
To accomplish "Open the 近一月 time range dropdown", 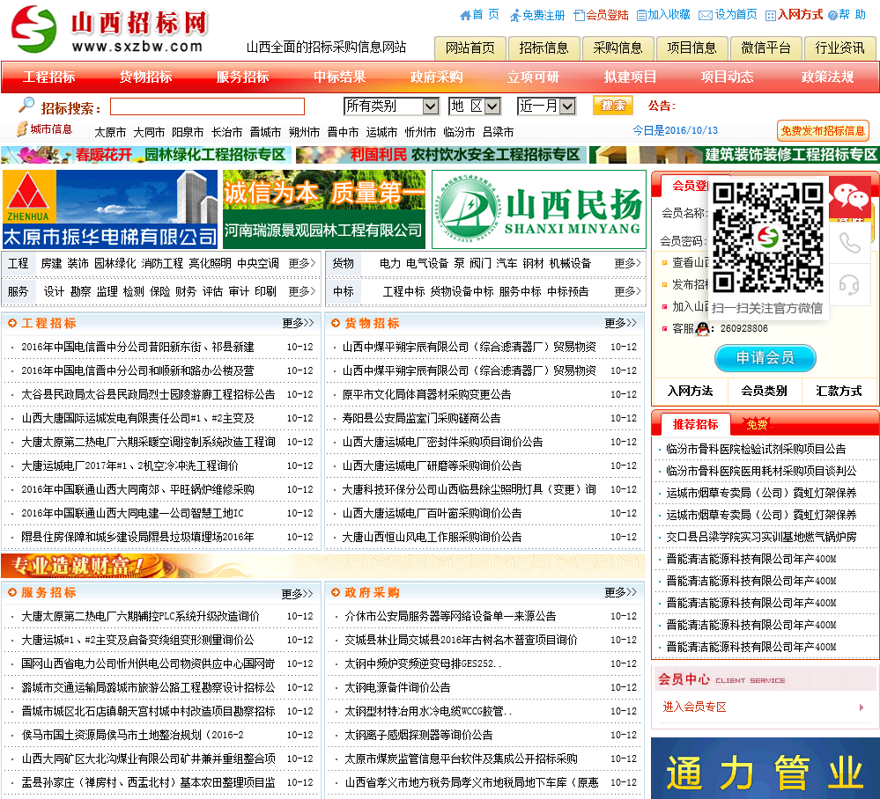I will tap(547, 106).
